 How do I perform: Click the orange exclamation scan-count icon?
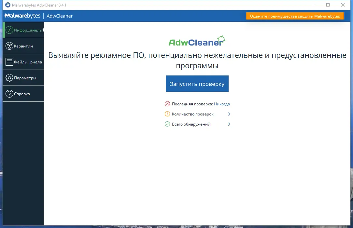(x=167, y=114)
